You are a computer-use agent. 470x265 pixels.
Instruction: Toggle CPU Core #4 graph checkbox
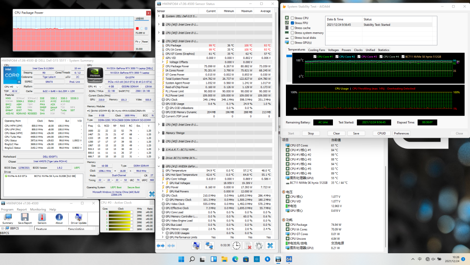point(381,56)
